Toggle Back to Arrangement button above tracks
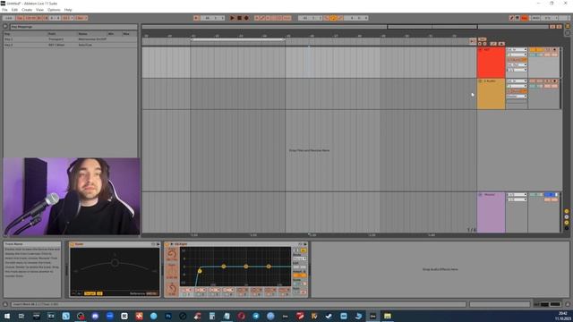 pos(473,41)
